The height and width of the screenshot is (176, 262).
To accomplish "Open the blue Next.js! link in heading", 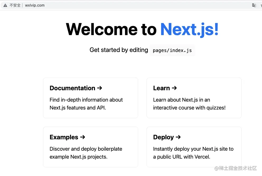I will pyautogui.click(x=189, y=29).
